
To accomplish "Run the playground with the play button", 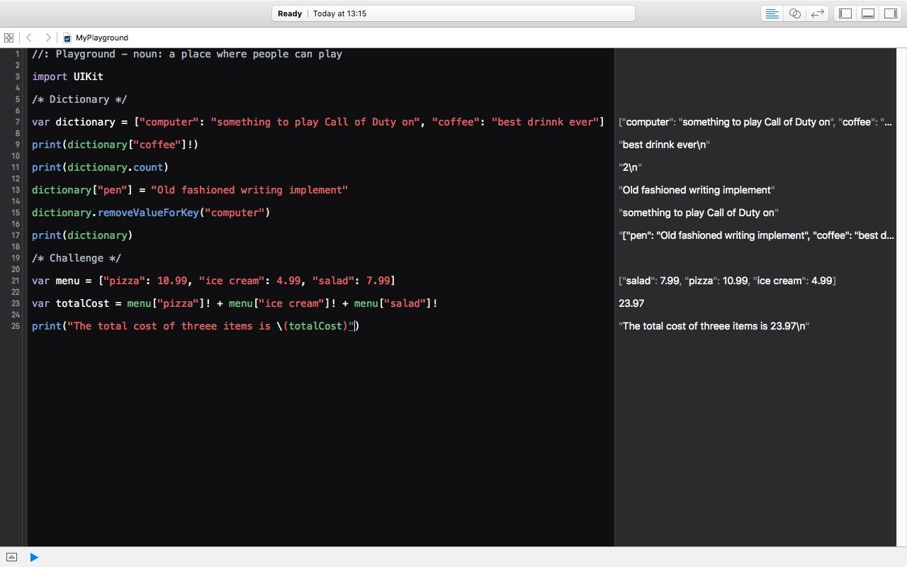I will 34,557.
